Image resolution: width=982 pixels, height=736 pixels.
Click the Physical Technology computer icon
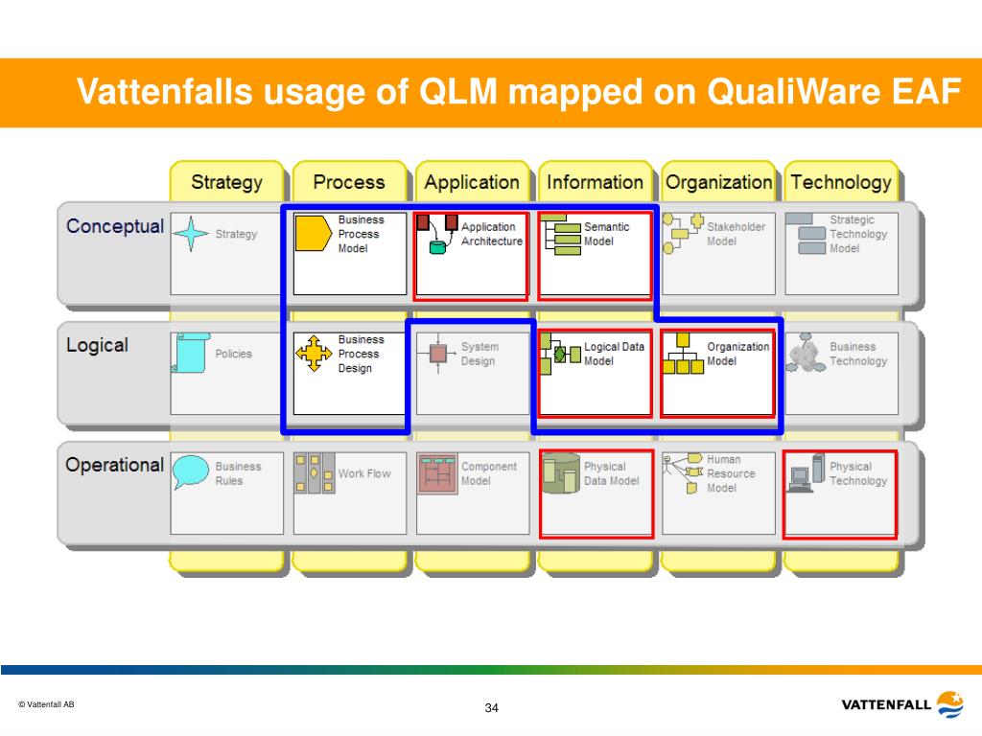point(807,473)
